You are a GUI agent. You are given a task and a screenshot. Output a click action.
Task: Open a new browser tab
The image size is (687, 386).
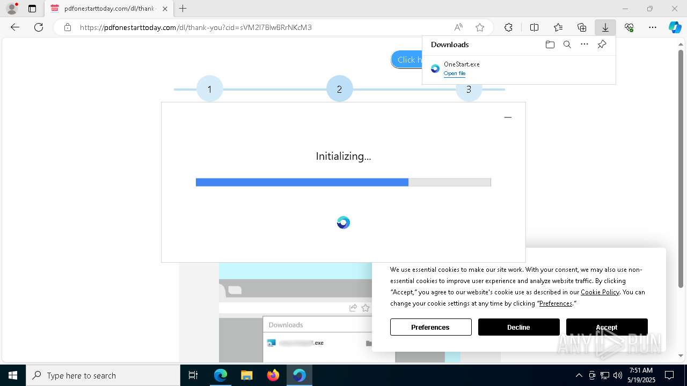pos(183,9)
